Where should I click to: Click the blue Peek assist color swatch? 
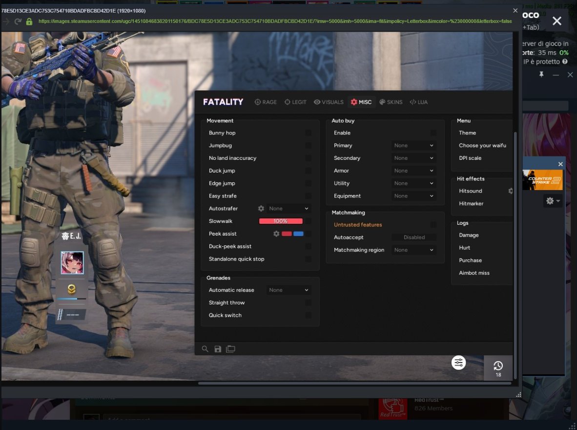tap(298, 234)
